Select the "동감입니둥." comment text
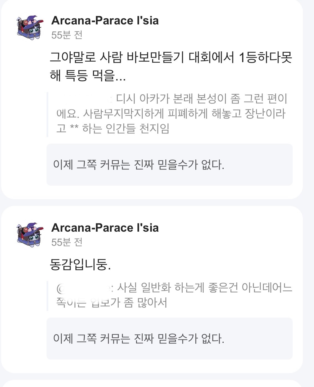The height and width of the screenshot is (387, 314). 80,265
